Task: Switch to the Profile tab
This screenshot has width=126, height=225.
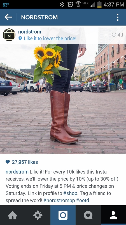Action: pyautogui.click(x=113, y=215)
